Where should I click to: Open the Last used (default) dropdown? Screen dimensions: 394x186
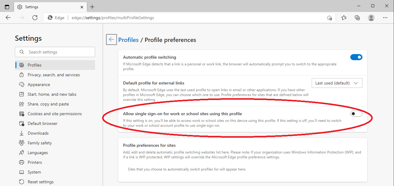coord(337,83)
